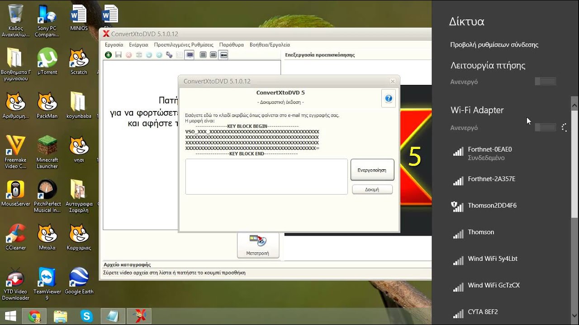This screenshot has height=325, width=579.
Task: Select the YTD Video Downloader desktop icon
Action: [16, 283]
